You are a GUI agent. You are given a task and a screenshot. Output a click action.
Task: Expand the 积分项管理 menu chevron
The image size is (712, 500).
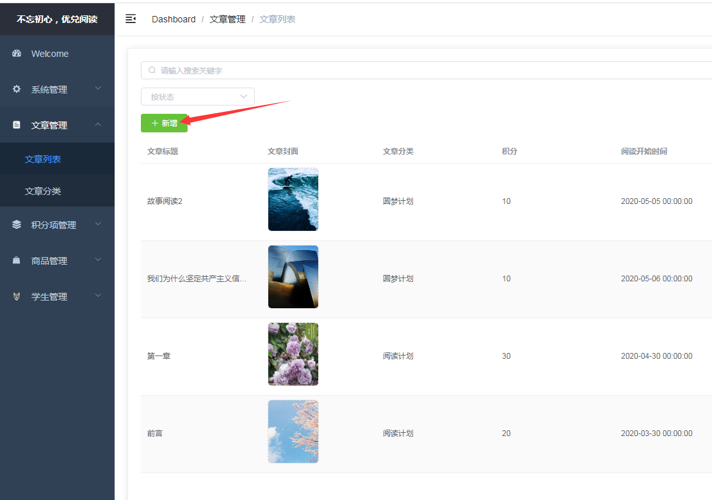tap(98, 224)
